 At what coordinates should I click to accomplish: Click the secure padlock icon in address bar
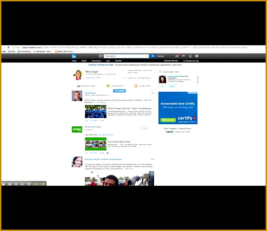point(13,48)
